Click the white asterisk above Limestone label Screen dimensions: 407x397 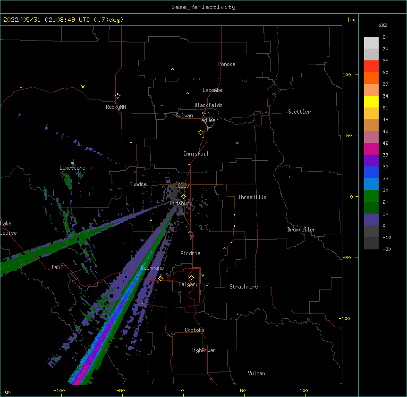(x=73, y=163)
